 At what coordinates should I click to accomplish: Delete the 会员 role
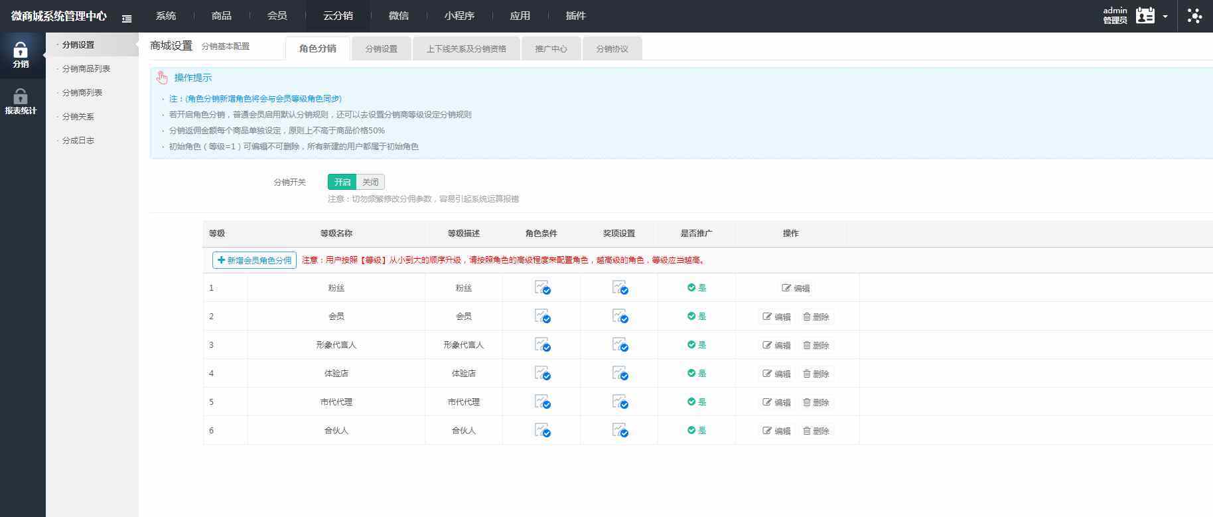tap(816, 317)
